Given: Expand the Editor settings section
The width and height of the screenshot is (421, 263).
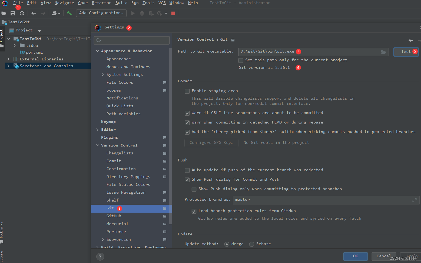Looking at the screenshot, I should pos(98,129).
